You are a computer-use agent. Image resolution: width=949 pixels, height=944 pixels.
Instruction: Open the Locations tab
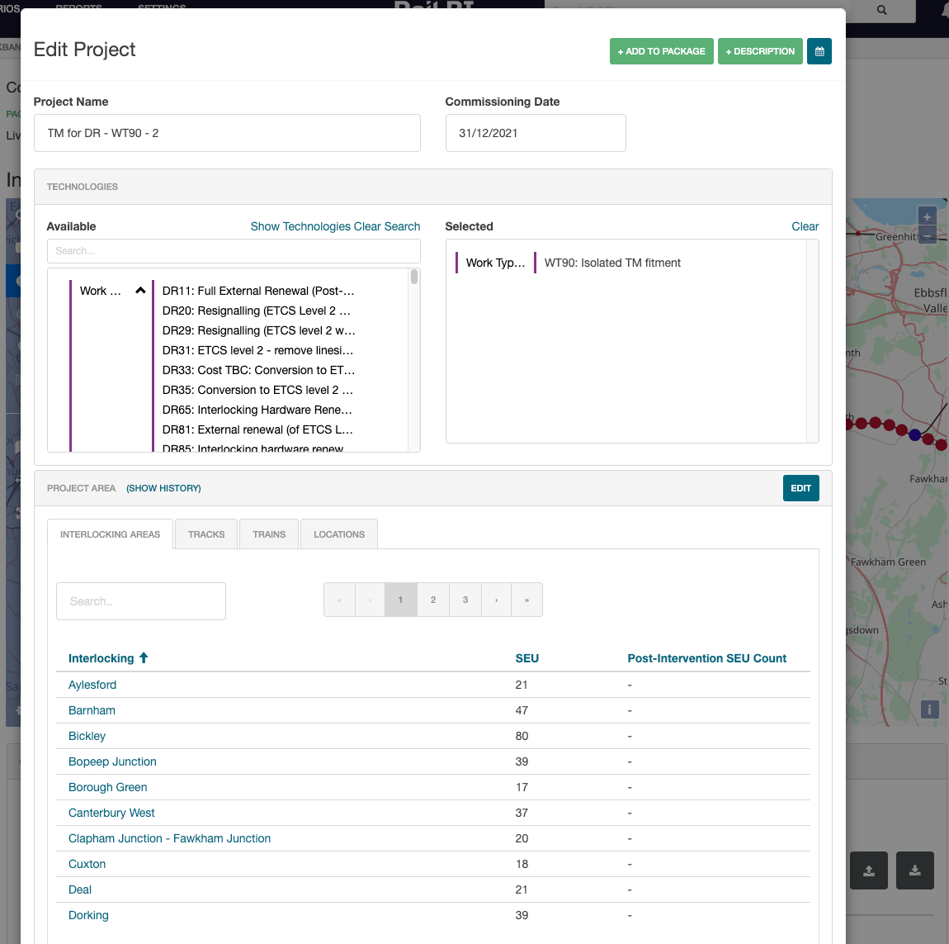[x=338, y=534]
